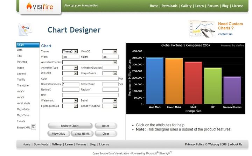
Task: Select the Data sidebar item
Action: tap(20, 50)
